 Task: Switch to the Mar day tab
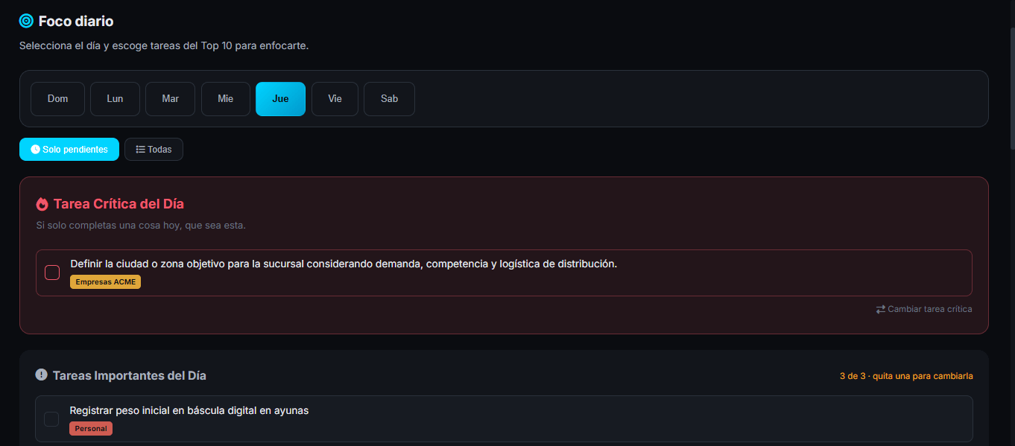click(x=170, y=99)
